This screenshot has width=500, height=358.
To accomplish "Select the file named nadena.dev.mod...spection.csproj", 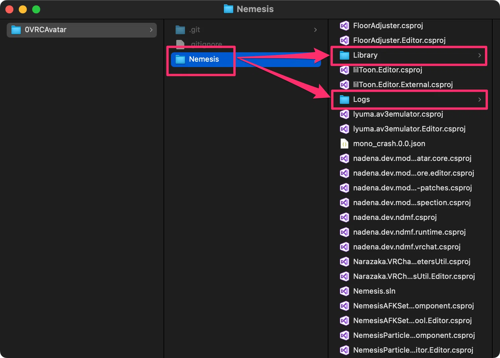I will point(412,202).
